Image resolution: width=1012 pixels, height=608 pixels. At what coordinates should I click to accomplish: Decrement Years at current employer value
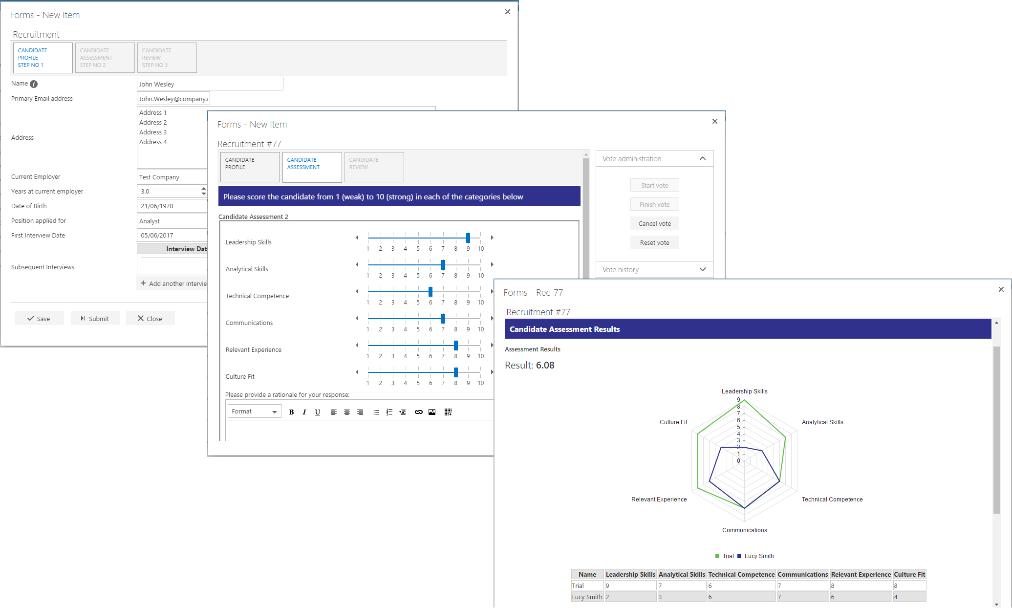203,194
